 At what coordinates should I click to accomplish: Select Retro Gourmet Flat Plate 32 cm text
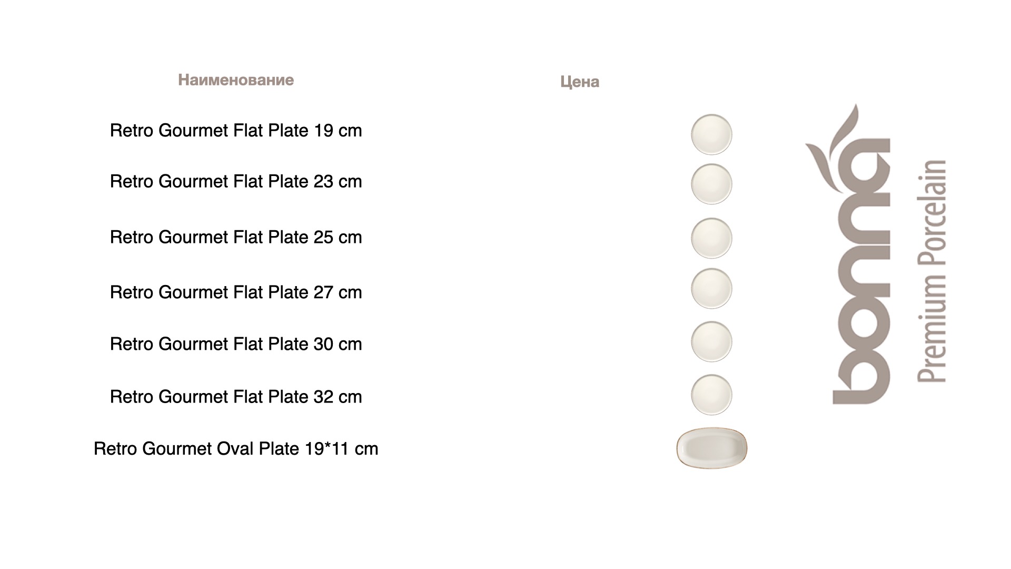pyautogui.click(x=235, y=397)
